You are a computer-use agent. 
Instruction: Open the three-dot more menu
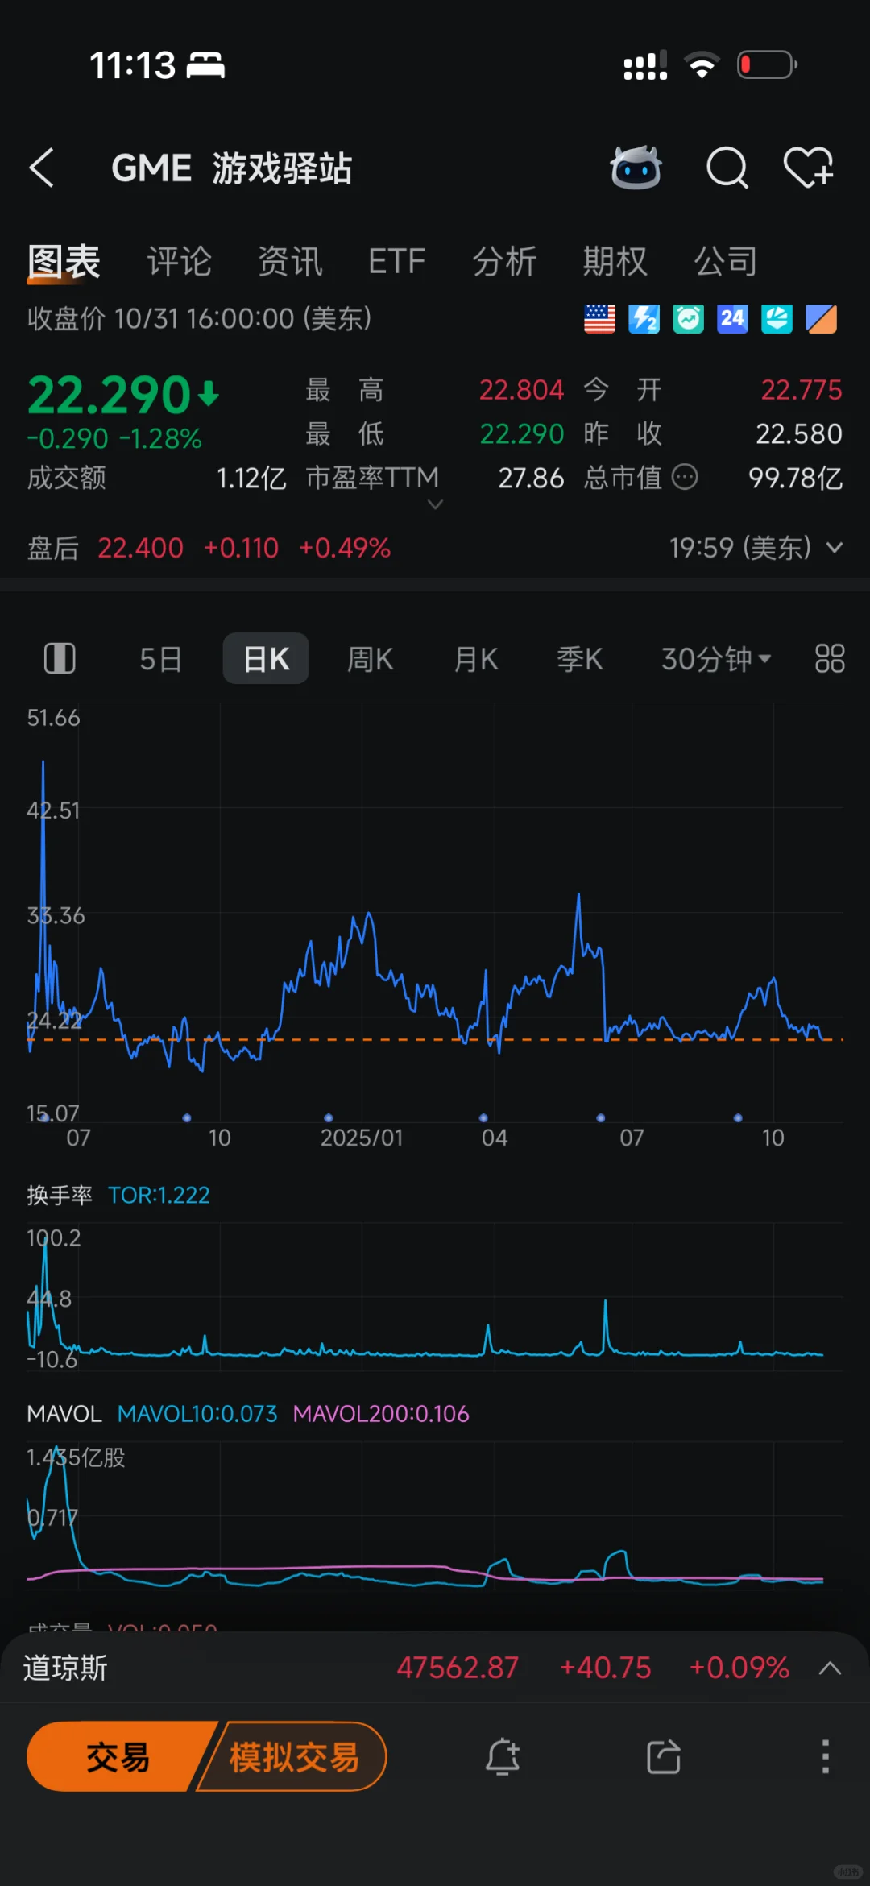click(825, 1756)
